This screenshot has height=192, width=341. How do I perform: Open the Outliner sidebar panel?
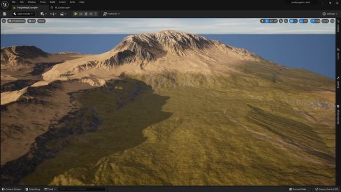pos(338,27)
